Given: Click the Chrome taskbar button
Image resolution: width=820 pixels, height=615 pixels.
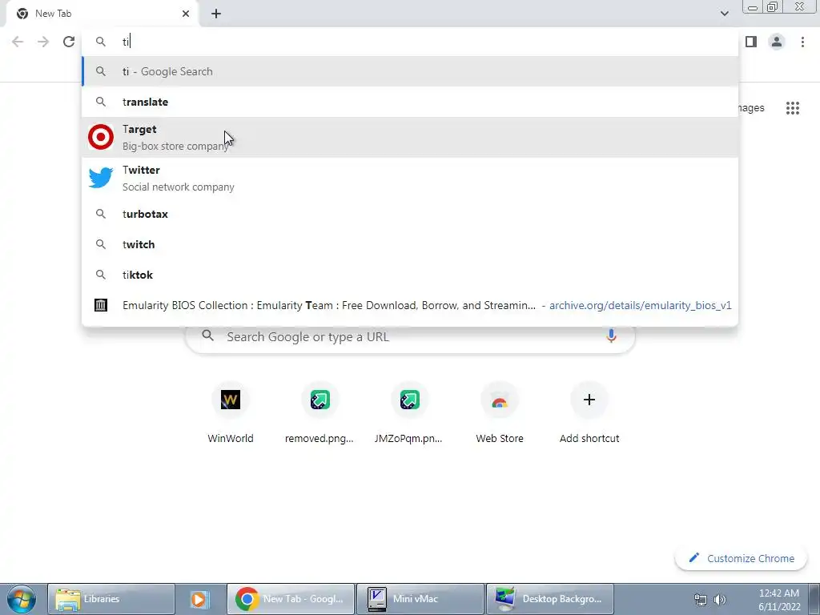Looking at the screenshot, I should click(290, 599).
